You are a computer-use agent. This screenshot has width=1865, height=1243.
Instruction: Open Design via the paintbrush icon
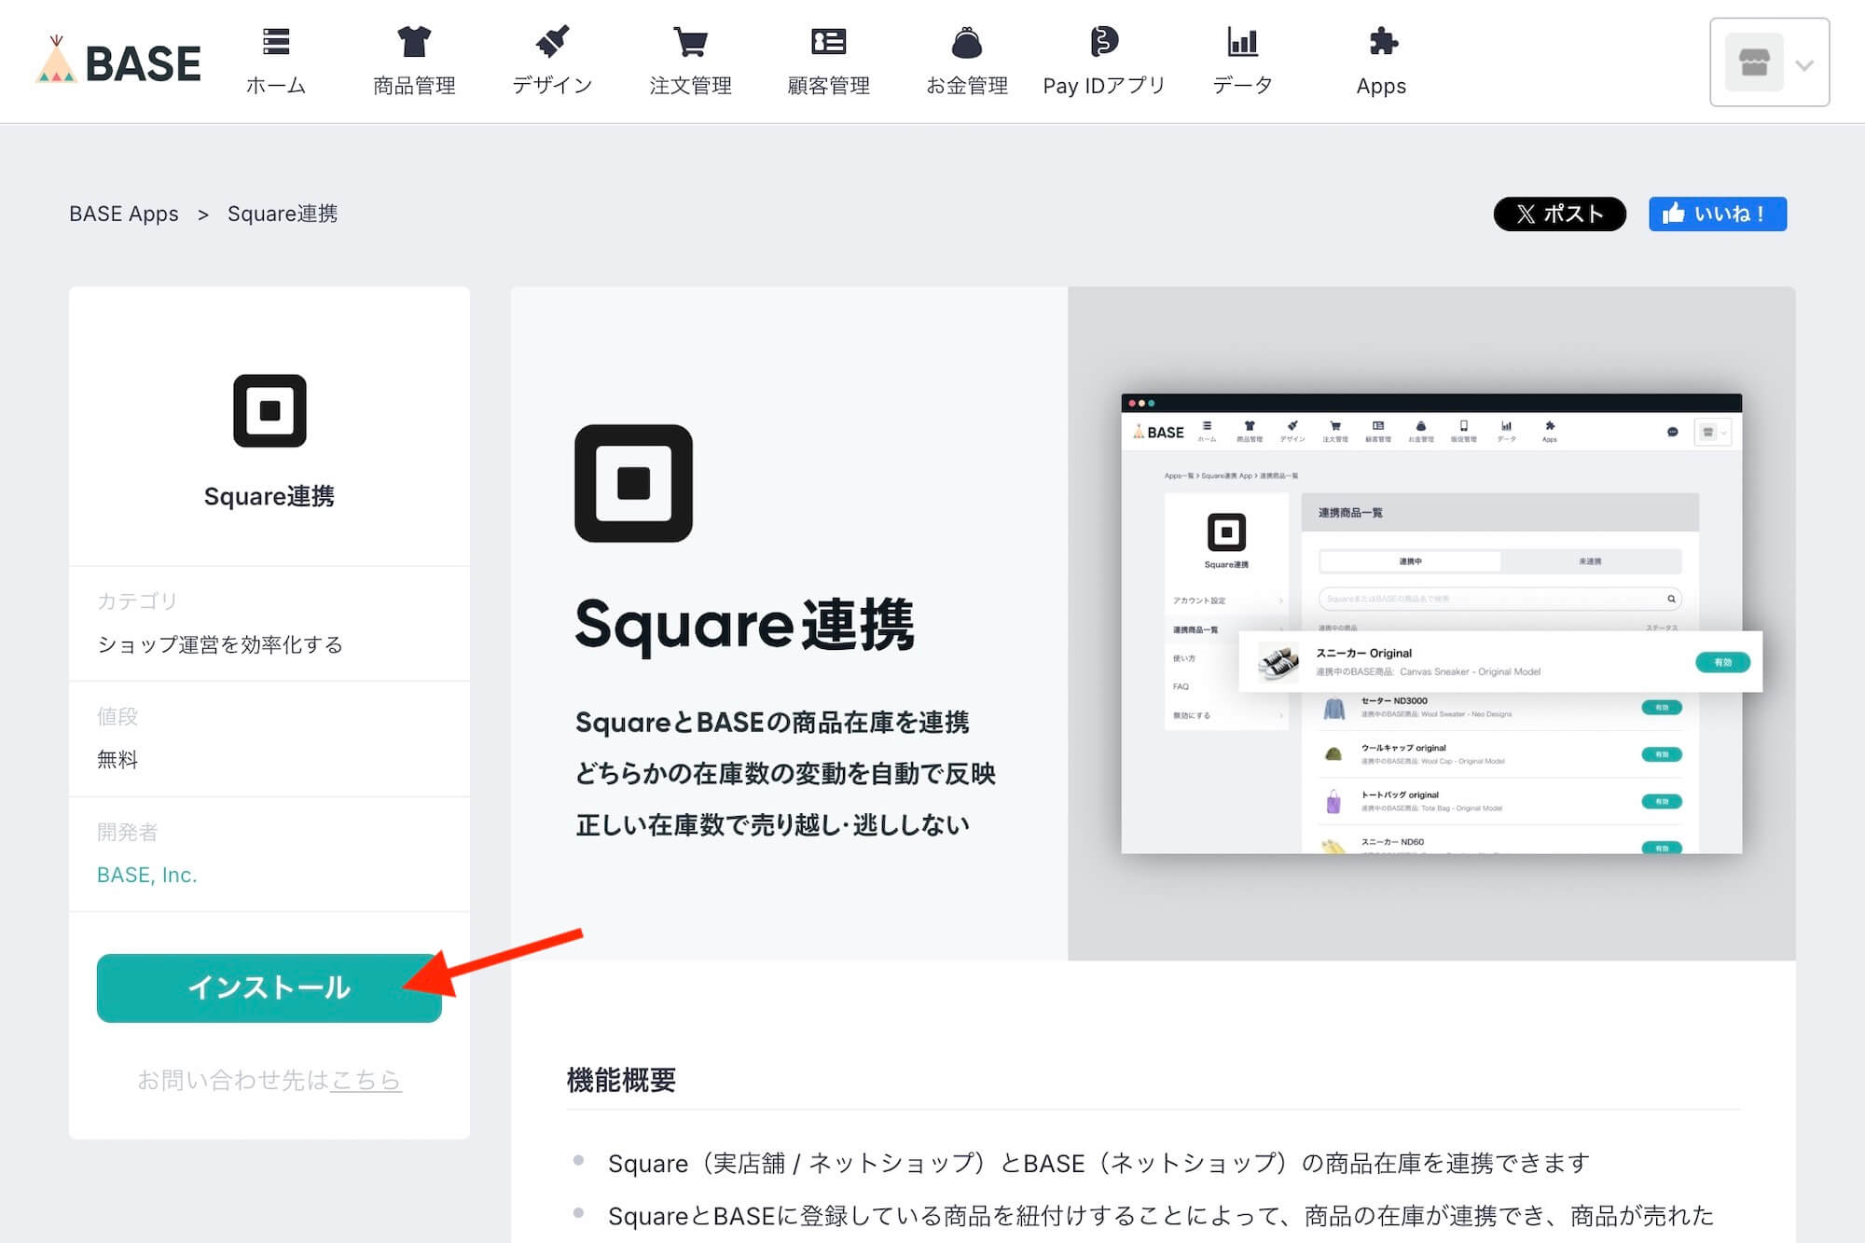[552, 43]
